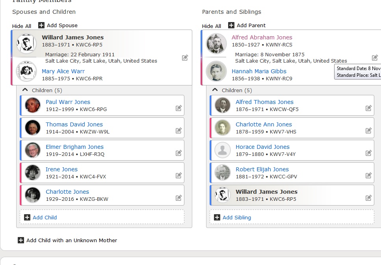Image resolution: width=381 pixels, height=265 pixels.
Task: Click Mary Alice Warr's portrait photo
Action: (x=26, y=71)
